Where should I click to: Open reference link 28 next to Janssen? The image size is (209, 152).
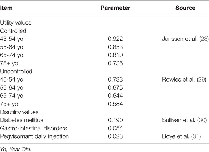tap(204, 39)
